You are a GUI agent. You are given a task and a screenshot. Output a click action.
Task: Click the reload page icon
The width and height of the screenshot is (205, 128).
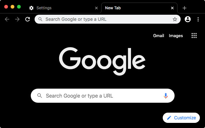(28, 19)
